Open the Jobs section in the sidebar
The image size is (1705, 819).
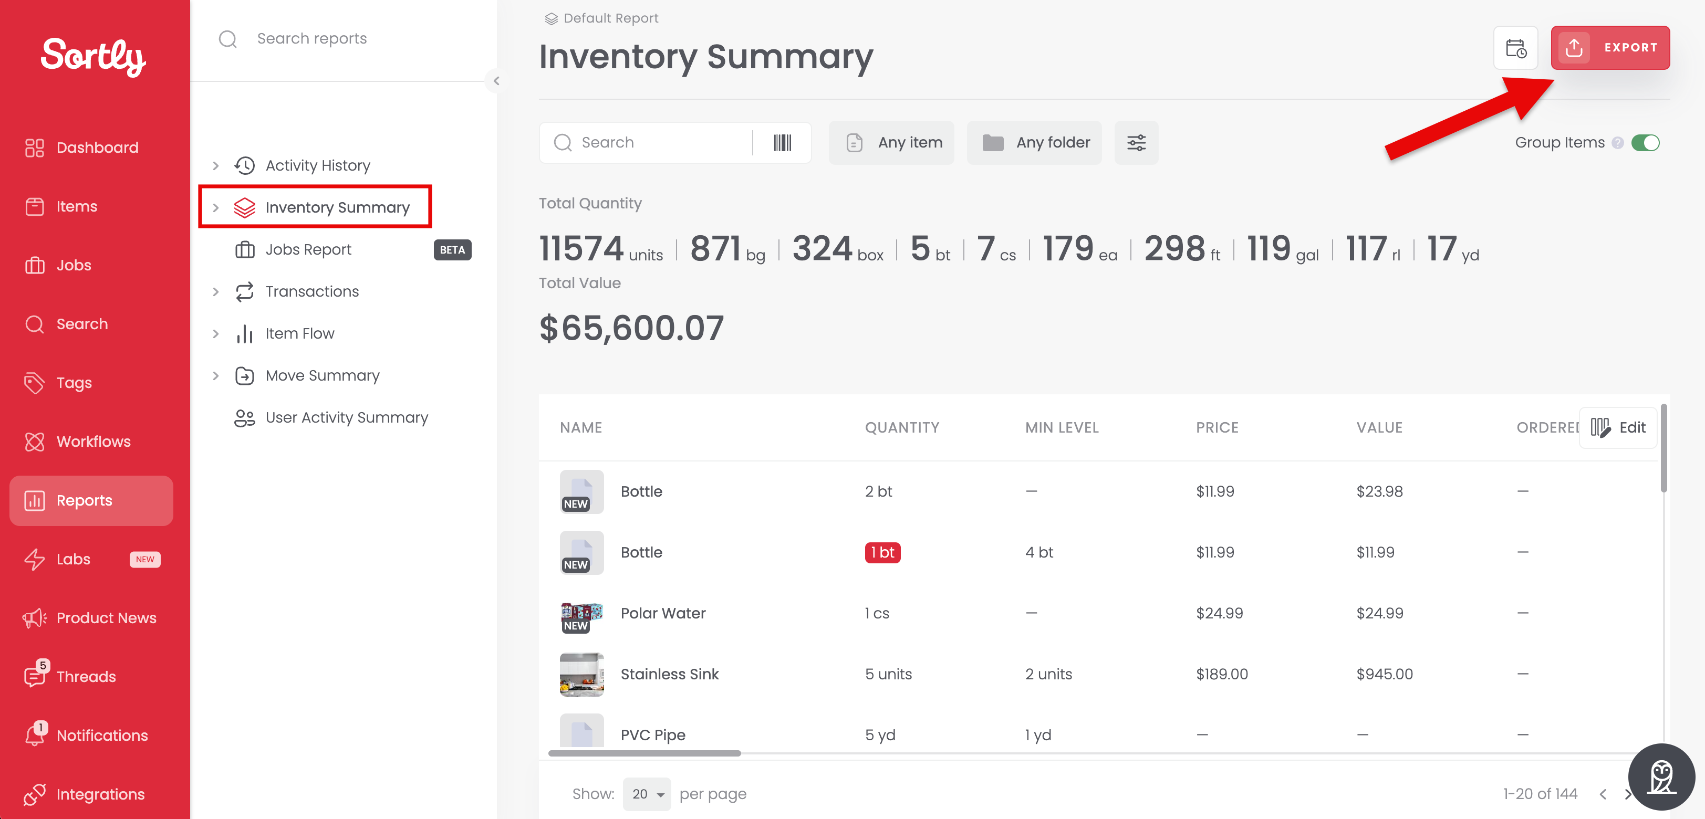point(91,265)
